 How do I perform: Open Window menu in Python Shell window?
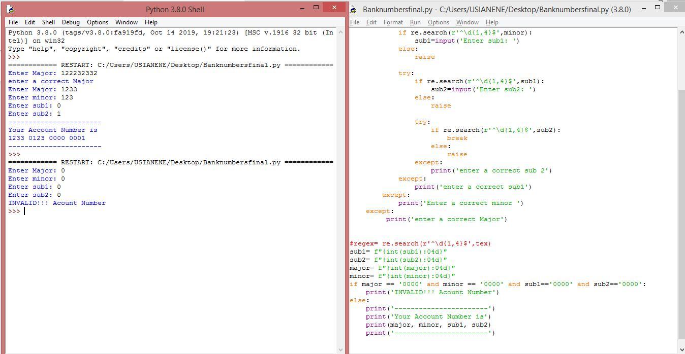point(126,22)
